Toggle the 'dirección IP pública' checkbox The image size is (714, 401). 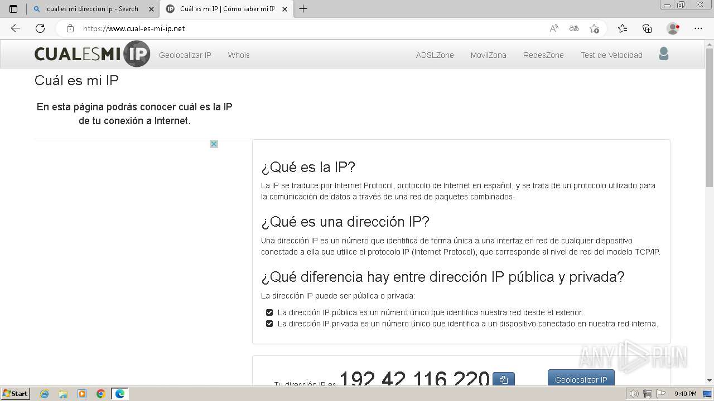(269, 312)
